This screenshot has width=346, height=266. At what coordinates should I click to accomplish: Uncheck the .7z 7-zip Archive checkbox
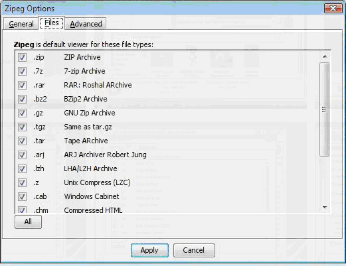pyautogui.click(x=22, y=72)
